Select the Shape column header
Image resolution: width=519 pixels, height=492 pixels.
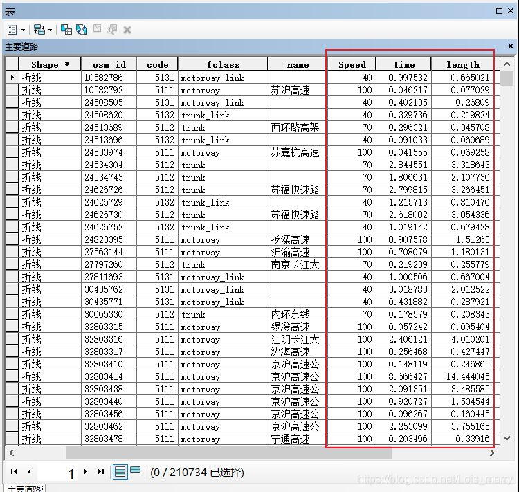point(50,64)
